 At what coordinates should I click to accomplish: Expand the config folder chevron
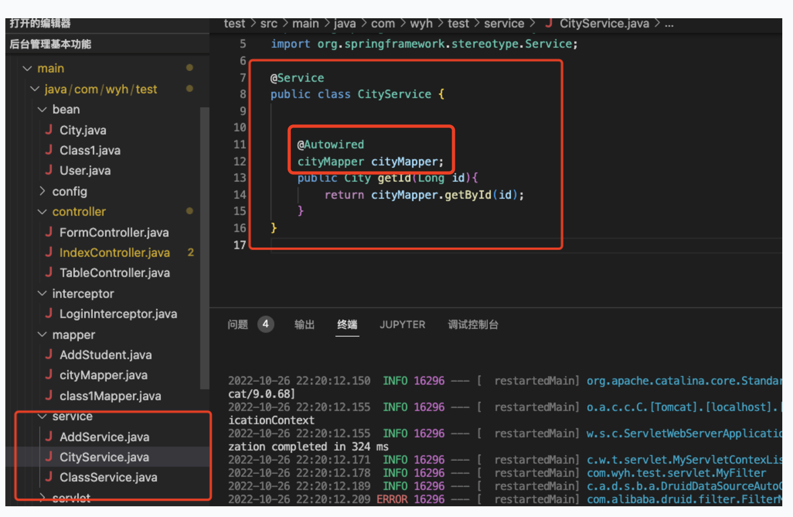42,191
